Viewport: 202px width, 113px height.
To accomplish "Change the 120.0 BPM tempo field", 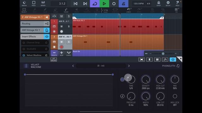I will [x=139, y=3].
